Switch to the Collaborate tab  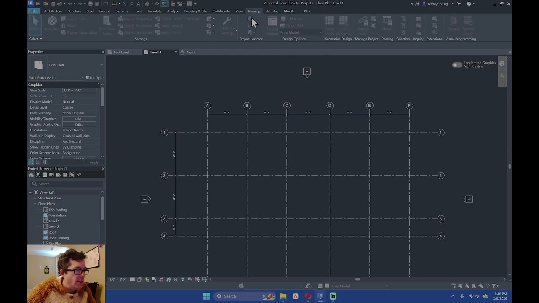point(221,11)
